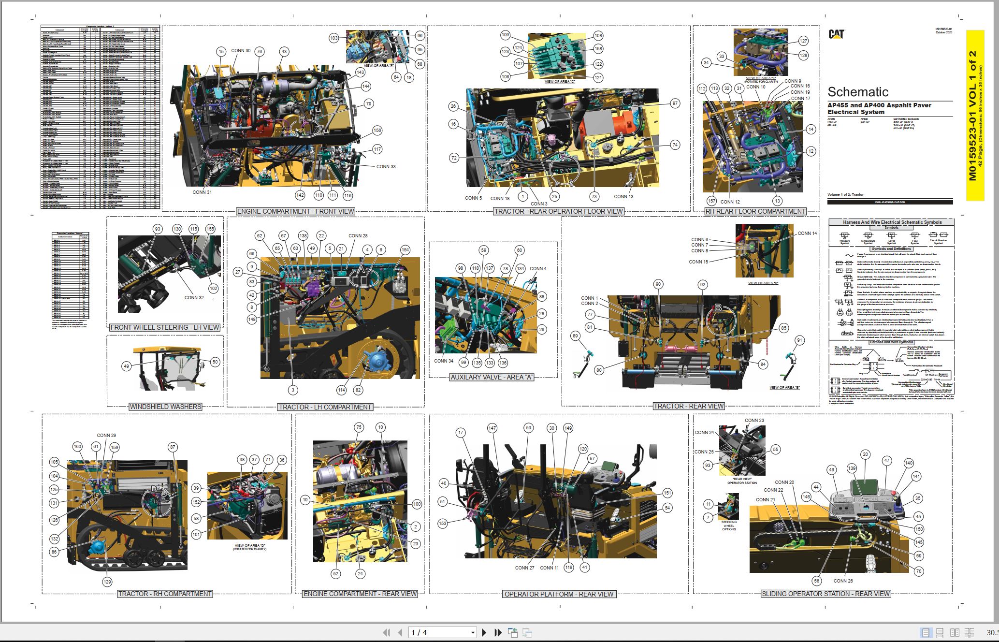
Task: Click the CONN 14 label in tractor rear view
Action: coord(807,233)
